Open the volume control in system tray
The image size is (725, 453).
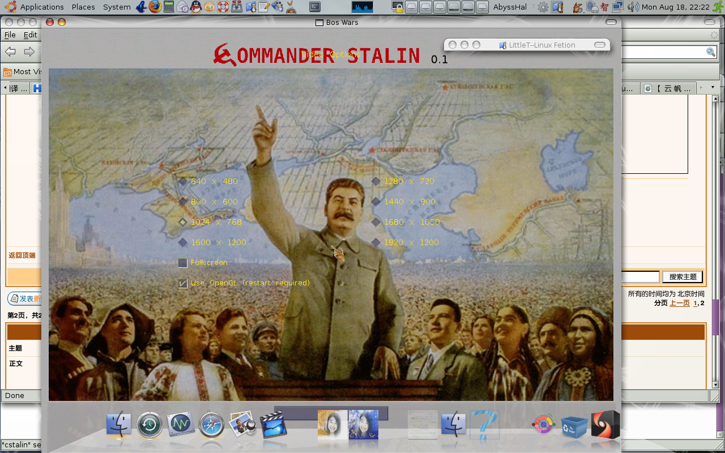click(633, 7)
